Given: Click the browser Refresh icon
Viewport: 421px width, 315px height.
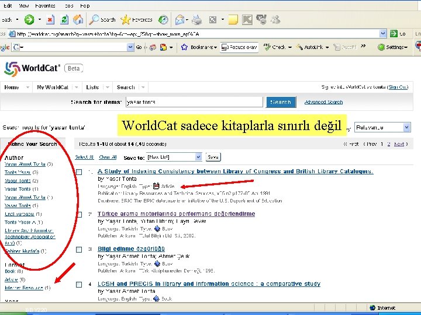Looking at the screenshot, I should 64,20.
